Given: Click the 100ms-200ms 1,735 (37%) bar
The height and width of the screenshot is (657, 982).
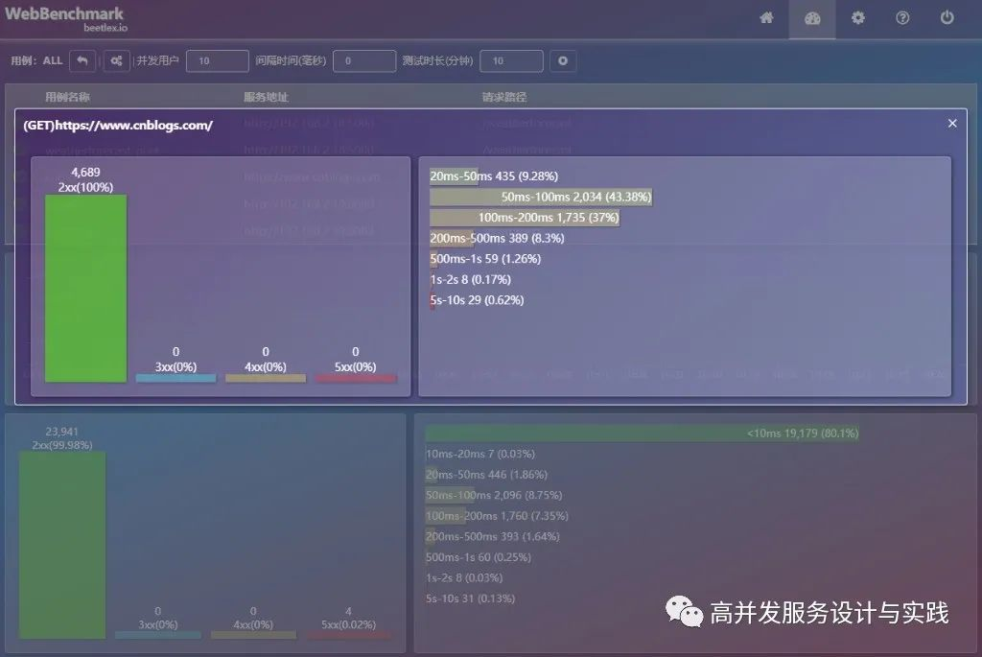Looking at the screenshot, I should pos(525,218).
